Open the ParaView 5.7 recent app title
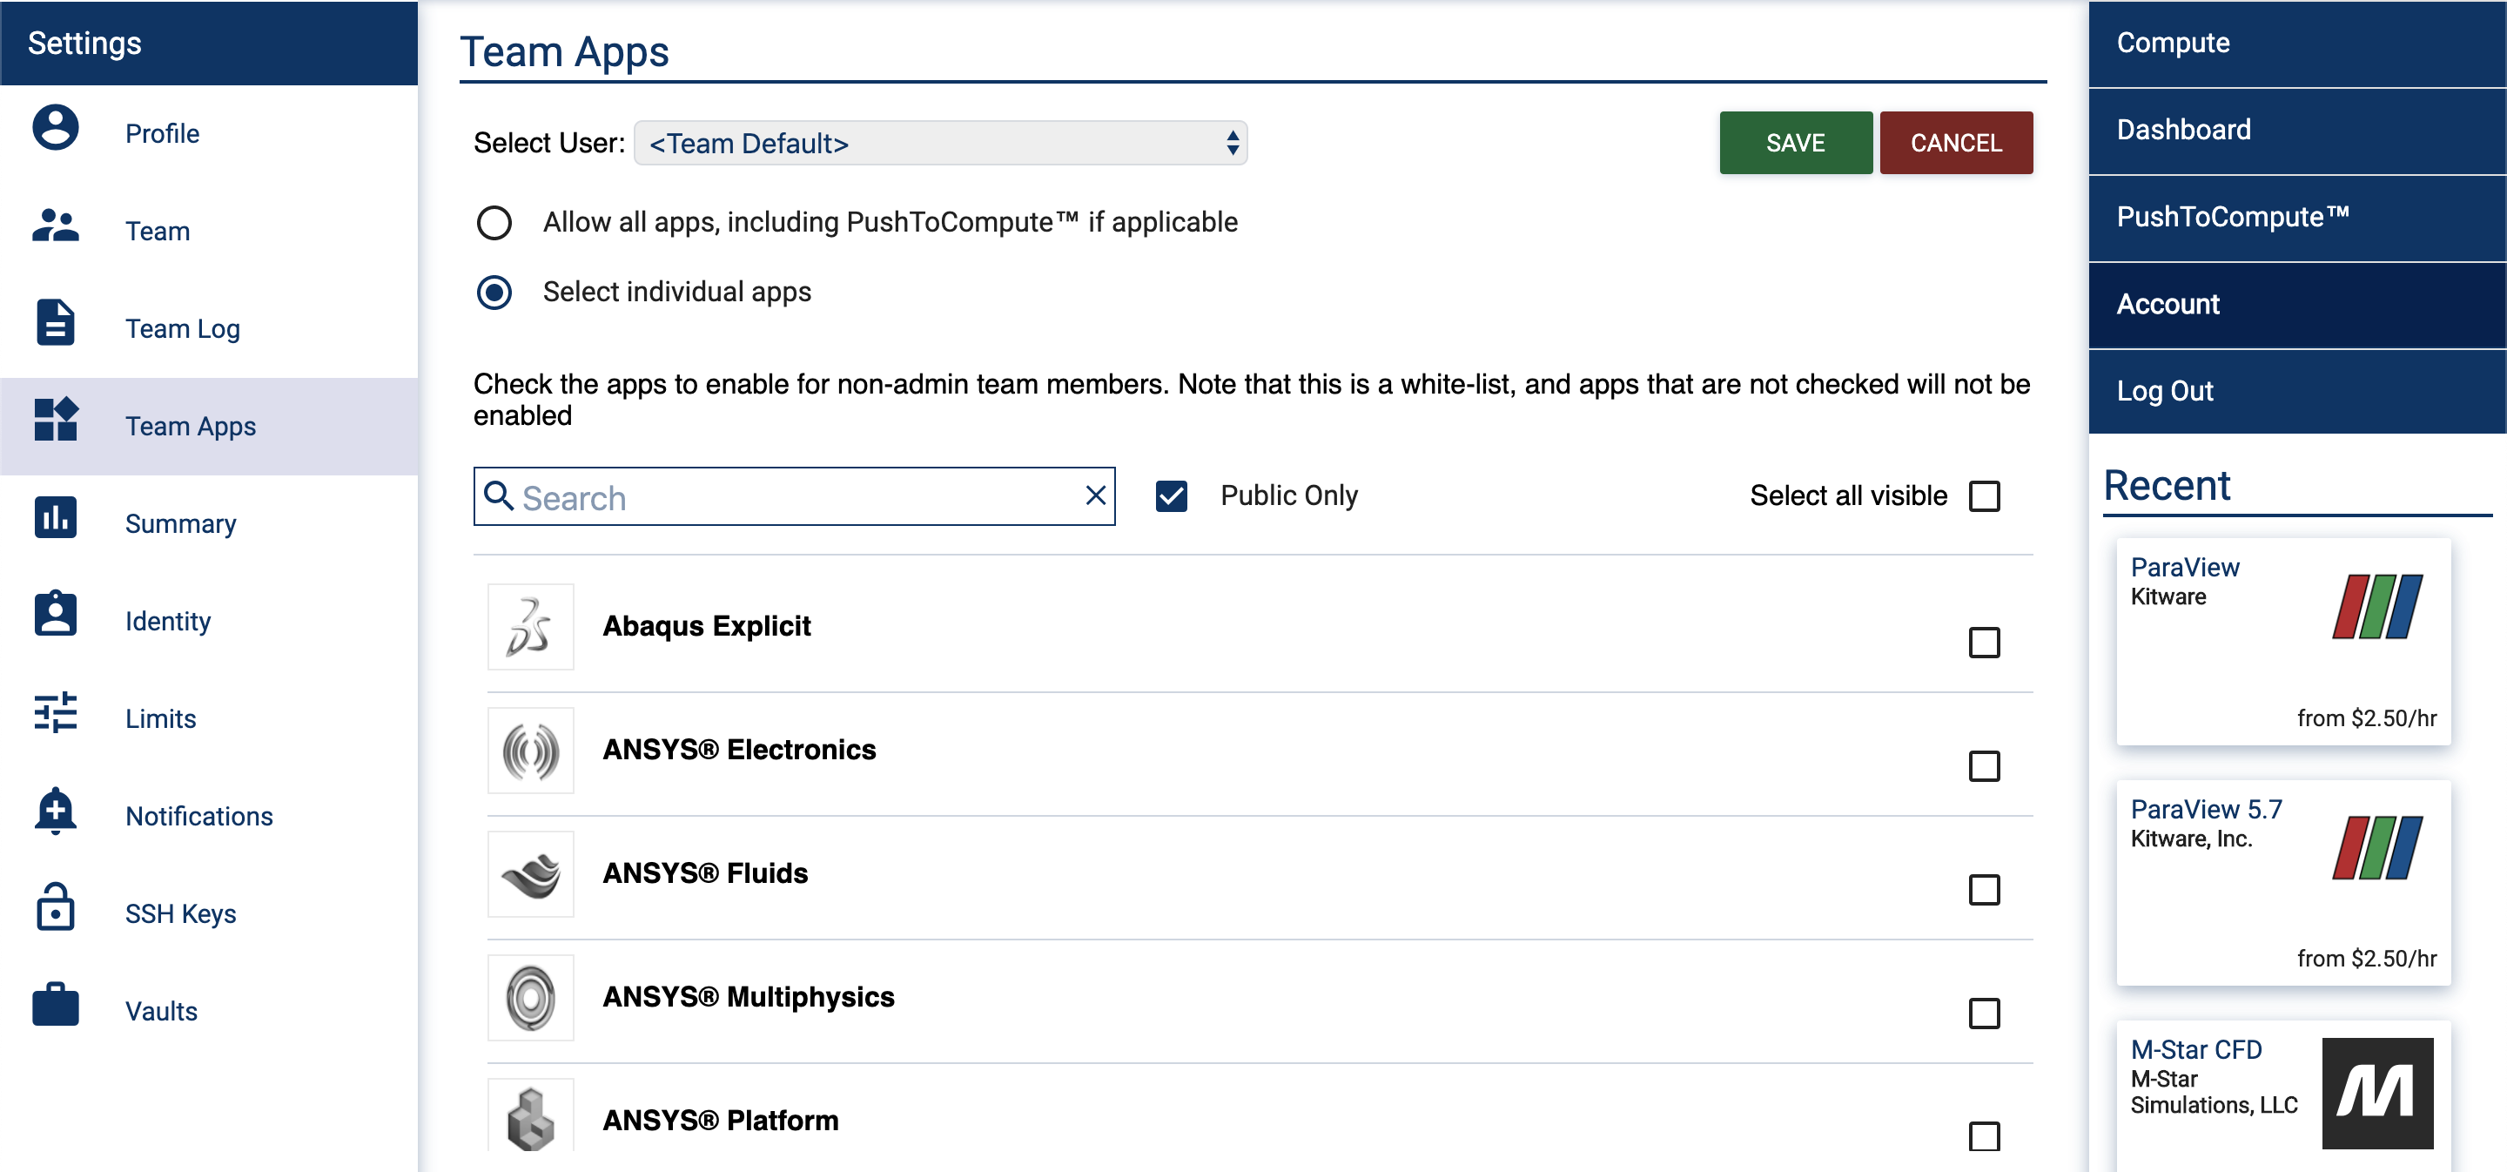 (x=2207, y=809)
